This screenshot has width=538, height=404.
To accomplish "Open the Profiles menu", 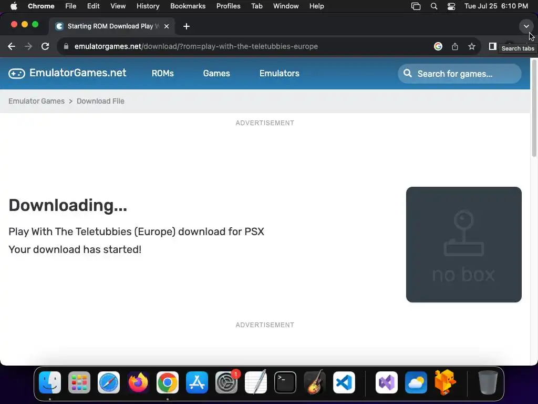I will click(228, 6).
